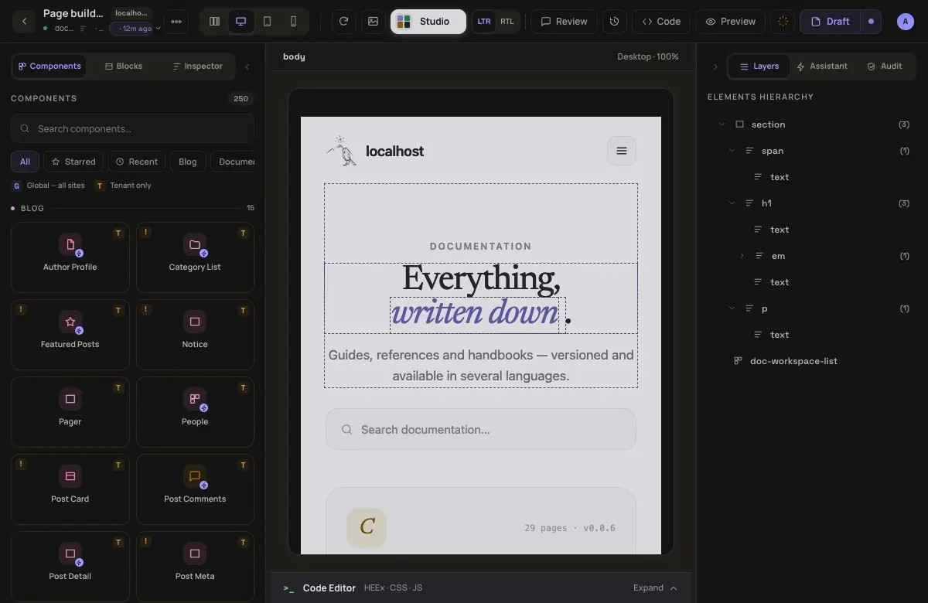The image size is (928, 603).
Task: Switch to Studio mode
Action: tap(428, 22)
